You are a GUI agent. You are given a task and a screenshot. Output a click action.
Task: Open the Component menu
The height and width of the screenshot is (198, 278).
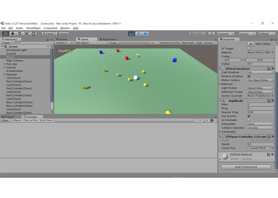point(50,28)
